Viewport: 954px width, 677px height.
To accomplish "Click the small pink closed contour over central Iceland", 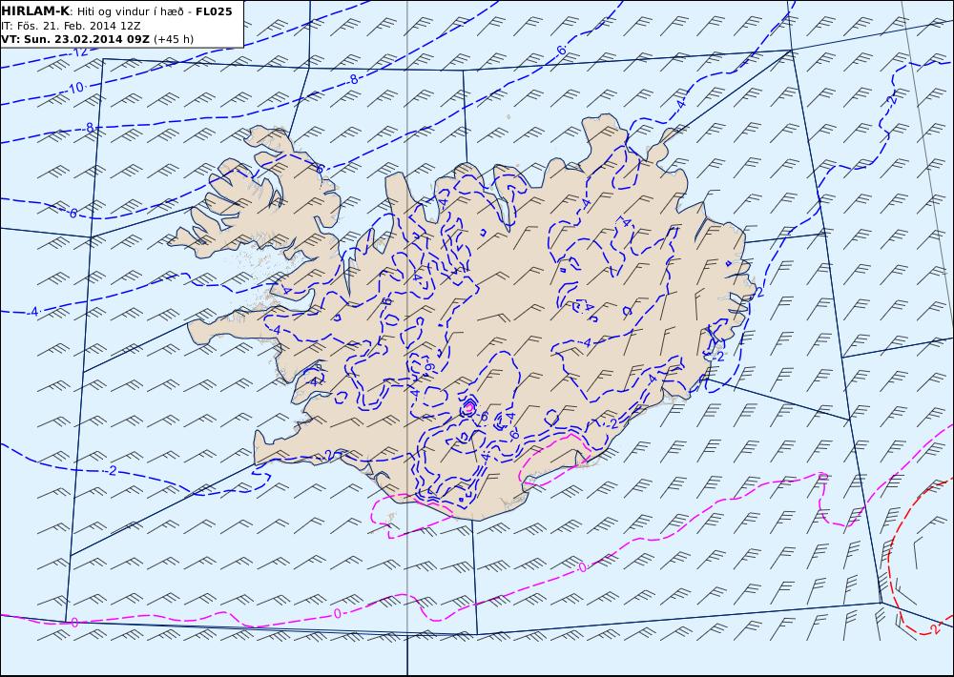I will pyautogui.click(x=469, y=405).
